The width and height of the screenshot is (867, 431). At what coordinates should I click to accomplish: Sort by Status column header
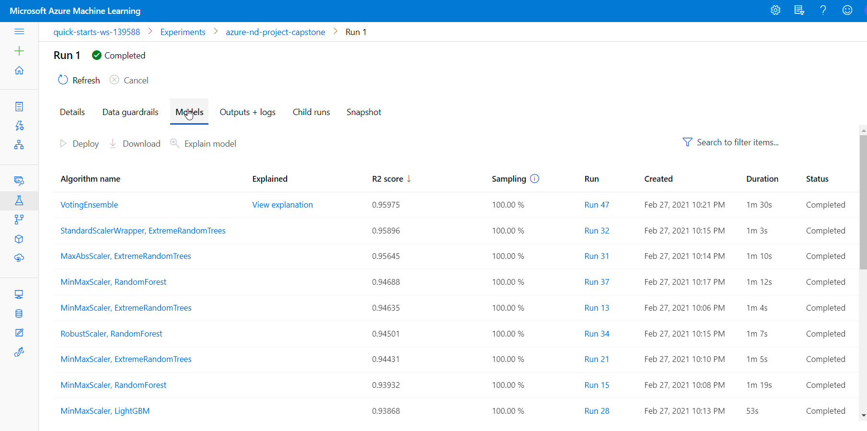(x=817, y=179)
